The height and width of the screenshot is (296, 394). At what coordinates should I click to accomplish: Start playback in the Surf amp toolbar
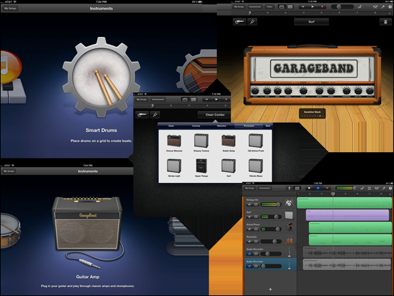point(313,7)
